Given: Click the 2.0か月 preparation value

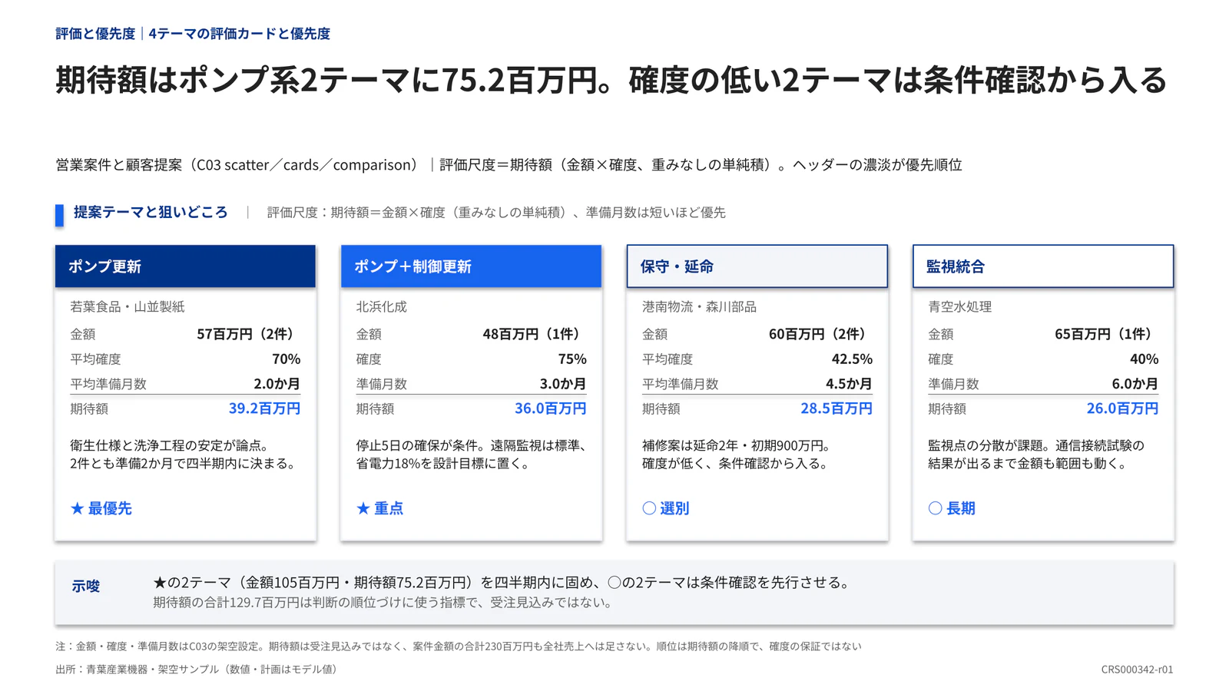Looking at the screenshot, I should (x=277, y=384).
